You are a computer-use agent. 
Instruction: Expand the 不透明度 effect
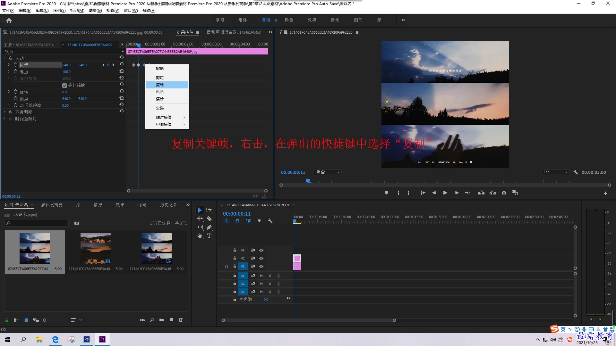4,112
